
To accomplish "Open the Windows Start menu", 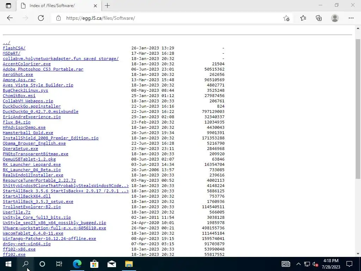I will coord(8,264).
